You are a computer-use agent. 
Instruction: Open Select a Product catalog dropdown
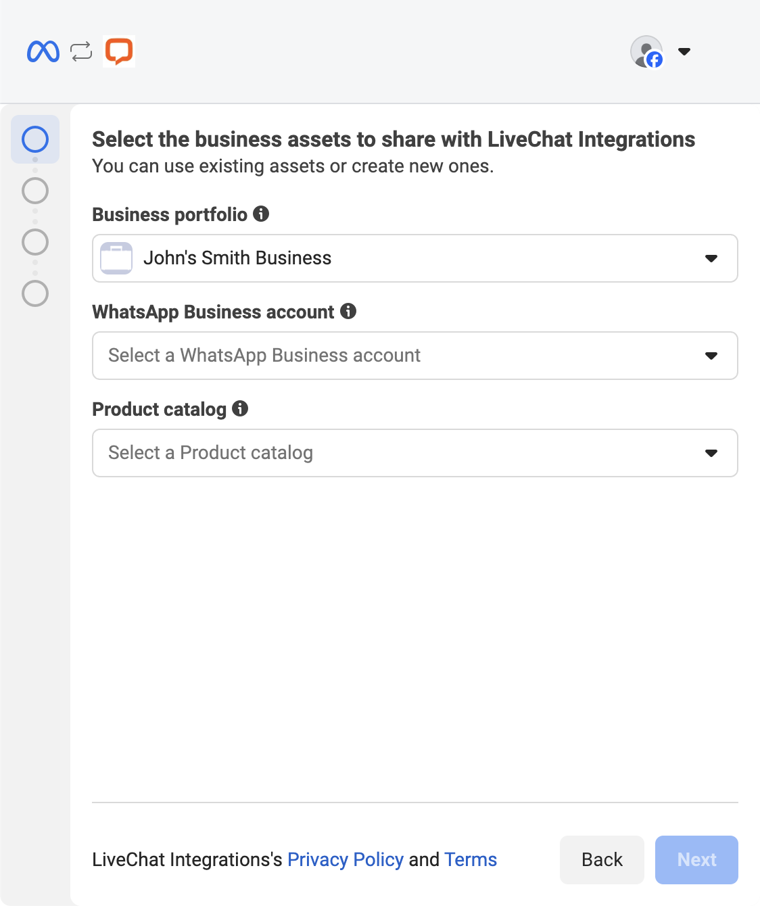tap(414, 453)
